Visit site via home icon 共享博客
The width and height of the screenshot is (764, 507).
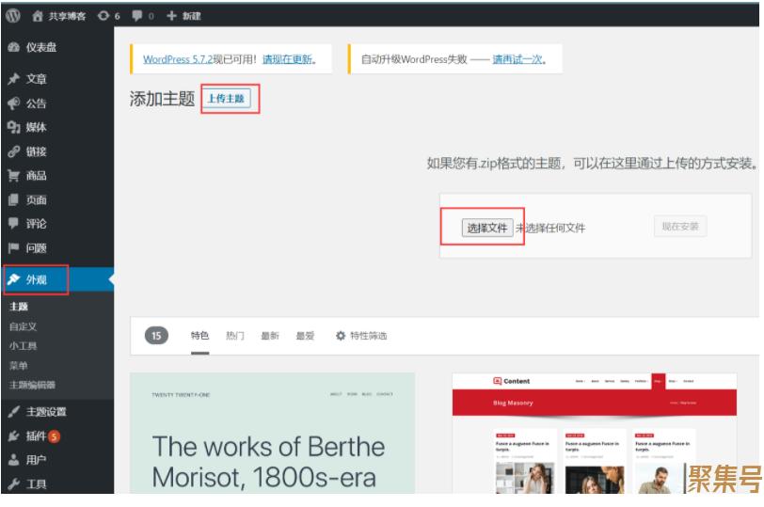coord(38,16)
